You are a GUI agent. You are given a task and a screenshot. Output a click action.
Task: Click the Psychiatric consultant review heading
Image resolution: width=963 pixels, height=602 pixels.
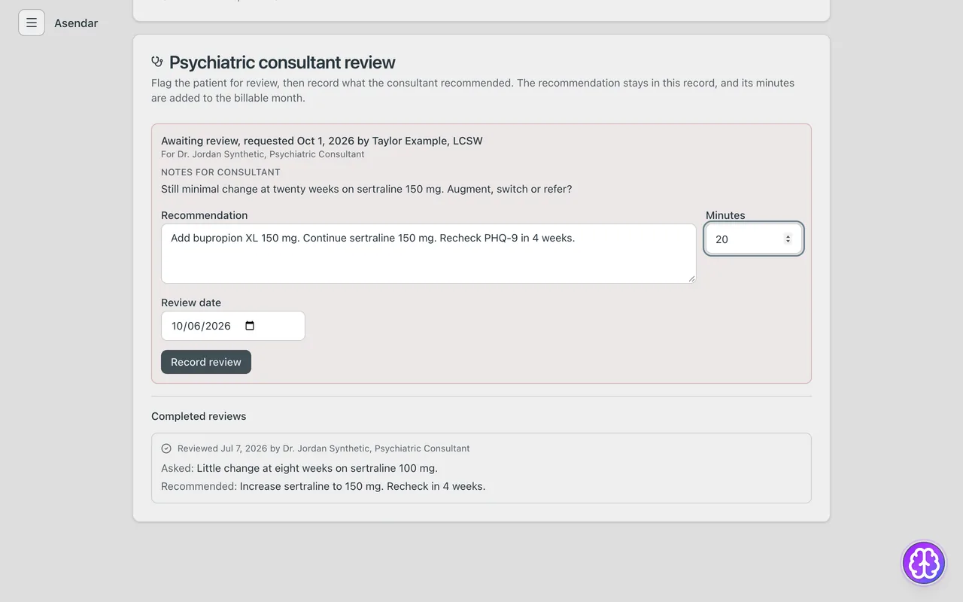[x=282, y=62]
